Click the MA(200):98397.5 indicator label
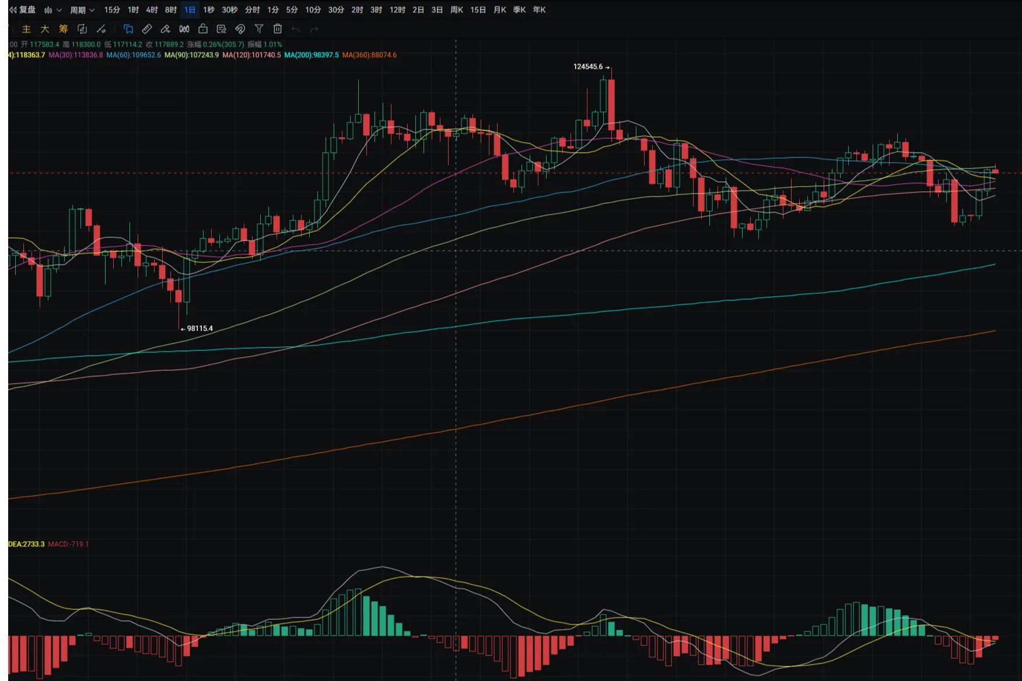 (311, 55)
